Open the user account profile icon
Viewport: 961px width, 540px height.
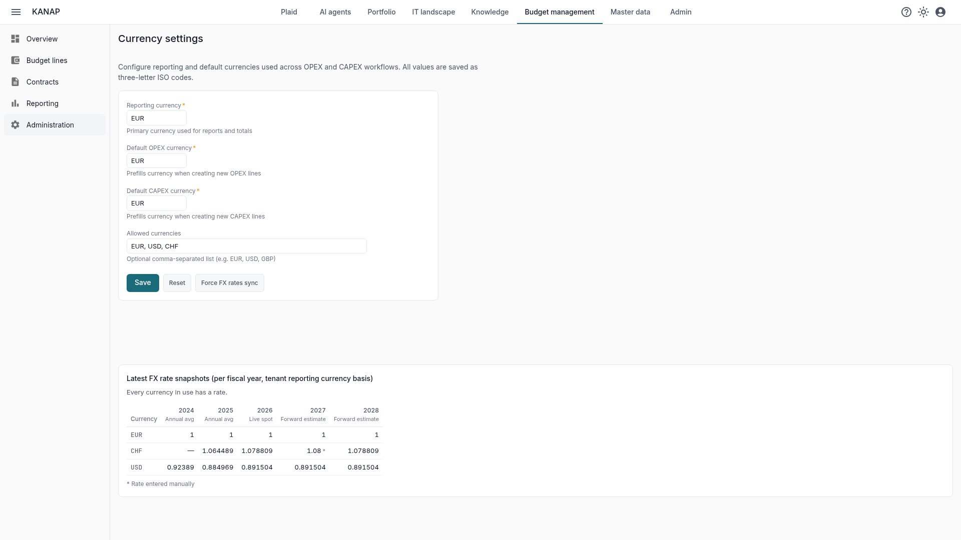pyautogui.click(x=940, y=12)
